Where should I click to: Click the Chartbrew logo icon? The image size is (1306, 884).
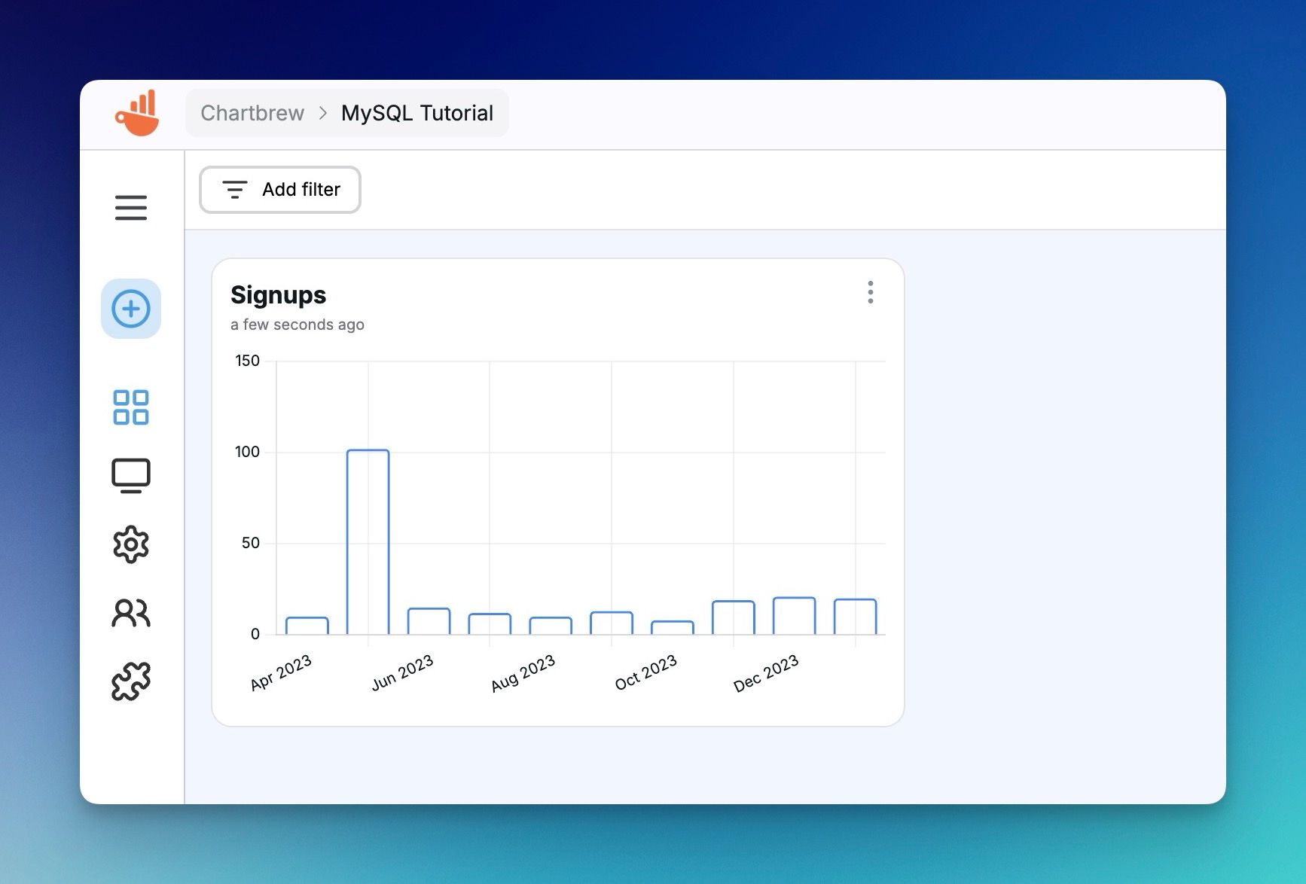pyautogui.click(x=139, y=113)
